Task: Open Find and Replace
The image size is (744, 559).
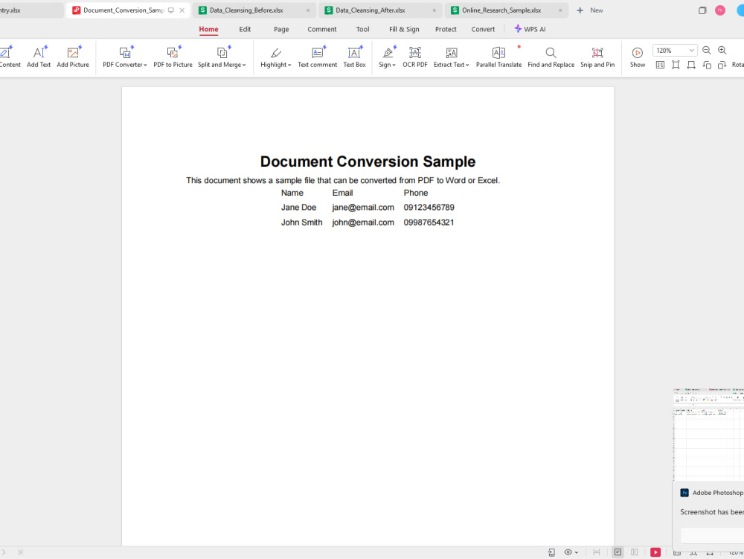Action: tap(551, 57)
